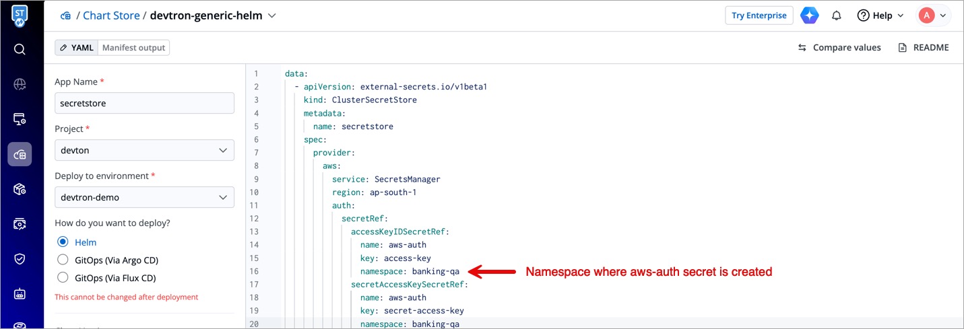Screen dimensions: 964x329
Task: Click the App Name input field
Action: pos(144,104)
